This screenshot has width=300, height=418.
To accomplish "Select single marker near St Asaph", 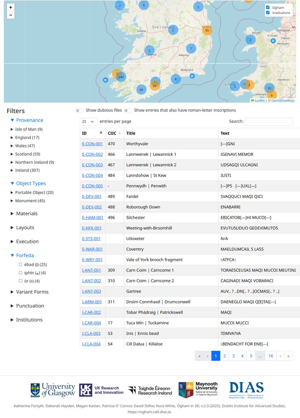I will (x=274, y=41).
